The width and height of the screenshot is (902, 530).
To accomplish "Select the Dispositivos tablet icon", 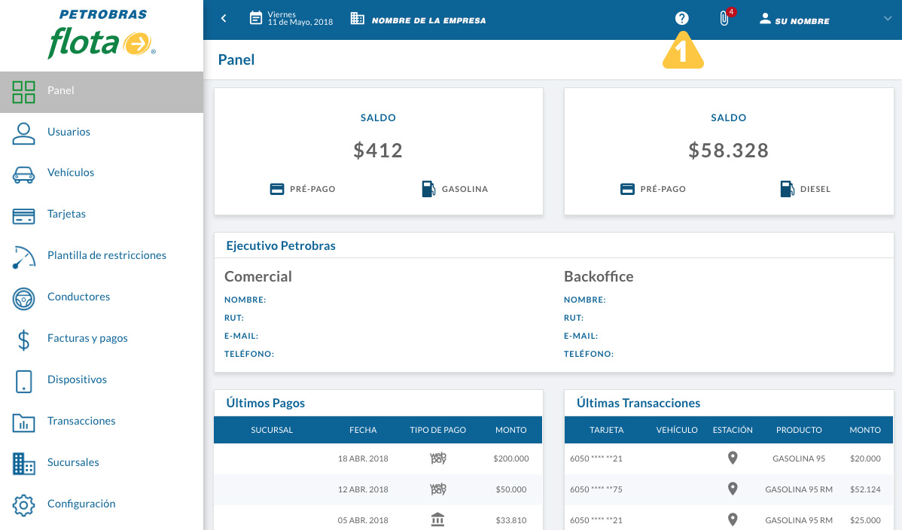I will coord(23,382).
